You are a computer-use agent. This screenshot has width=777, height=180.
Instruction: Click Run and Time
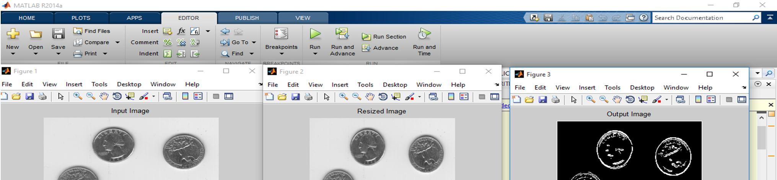click(x=424, y=42)
